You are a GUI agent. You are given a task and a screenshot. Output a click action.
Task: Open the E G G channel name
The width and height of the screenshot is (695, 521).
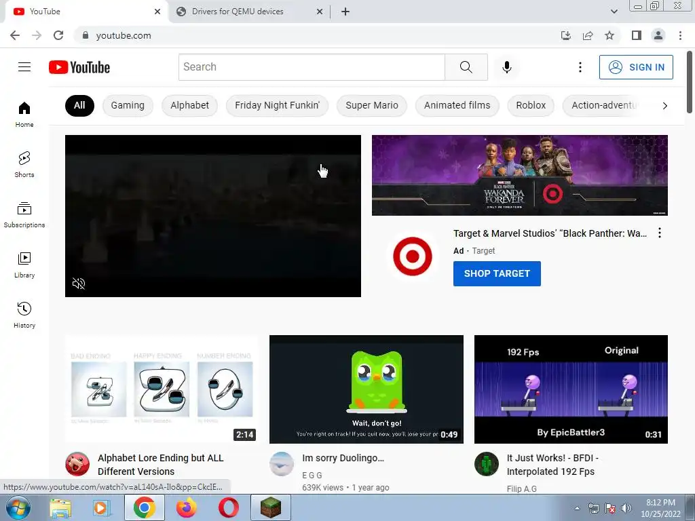click(x=312, y=476)
